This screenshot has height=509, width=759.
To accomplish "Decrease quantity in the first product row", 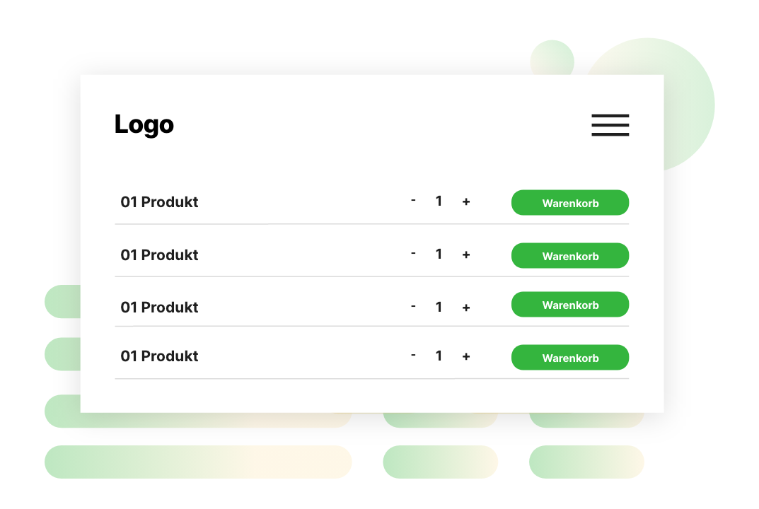I will pyautogui.click(x=413, y=201).
